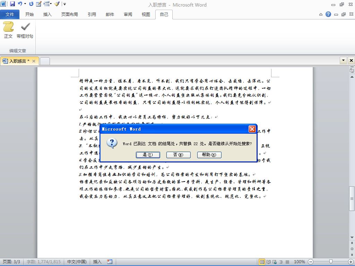Click the 编辑文章 ribbon group label
The width and height of the screenshot is (355, 266).
pyautogui.click(x=18, y=51)
